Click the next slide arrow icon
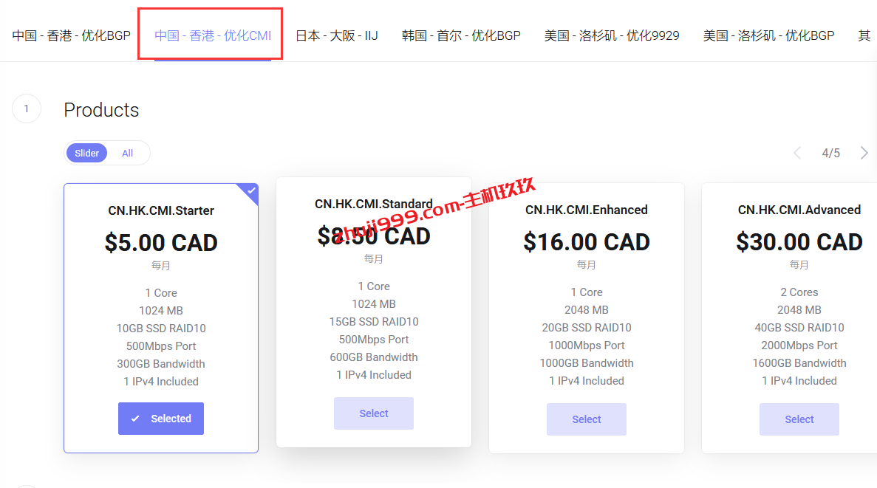The height and width of the screenshot is (488, 877). coord(864,153)
